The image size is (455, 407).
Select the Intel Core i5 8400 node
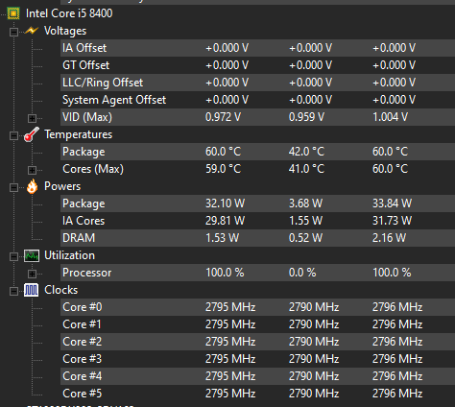click(69, 13)
